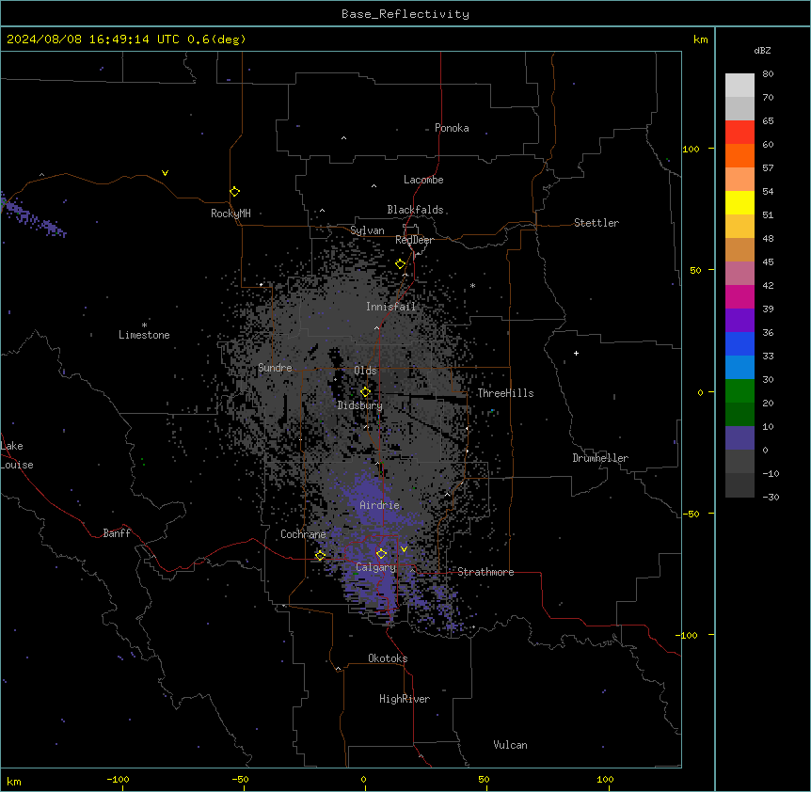This screenshot has width=811, height=792.
Task: Select the green 30 to 20 dBZ swatch
Action: pyautogui.click(x=739, y=391)
